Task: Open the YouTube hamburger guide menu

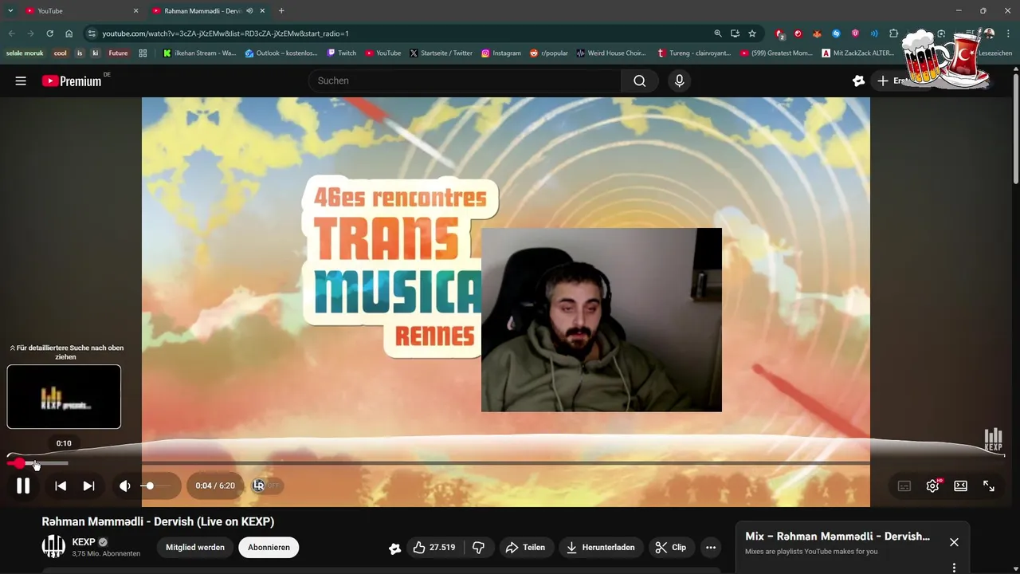Action: click(21, 81)
